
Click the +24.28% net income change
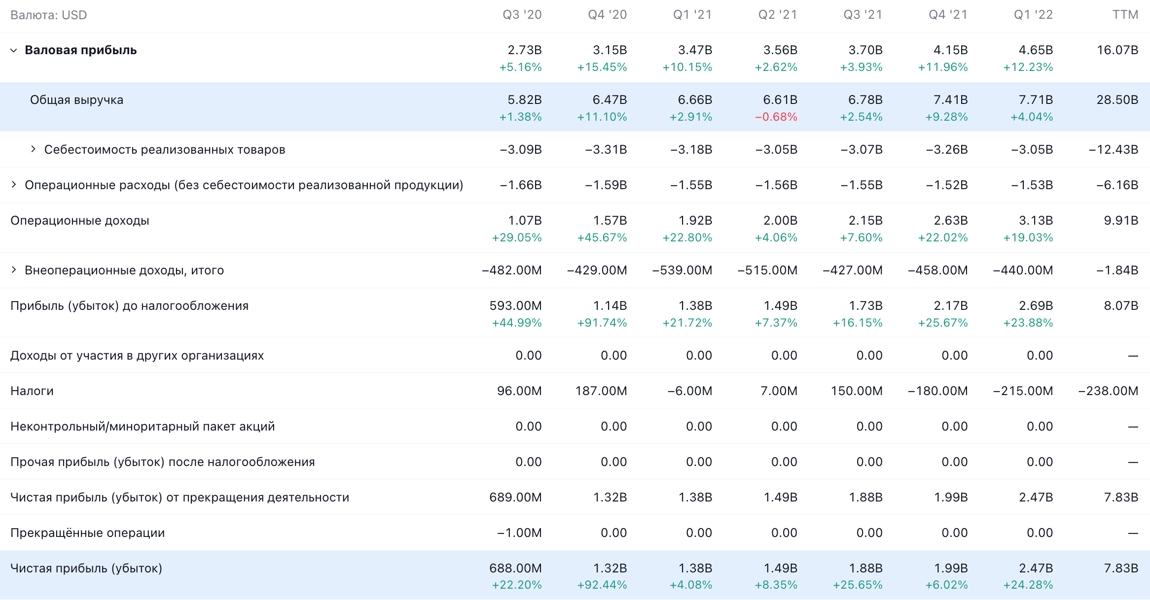coord(1028,585)
